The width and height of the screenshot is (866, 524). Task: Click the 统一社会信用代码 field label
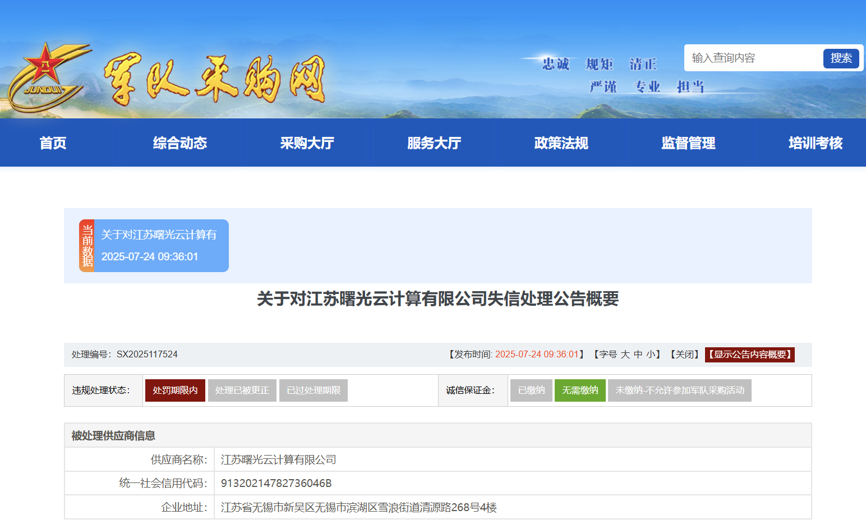(x=163, y=484)
